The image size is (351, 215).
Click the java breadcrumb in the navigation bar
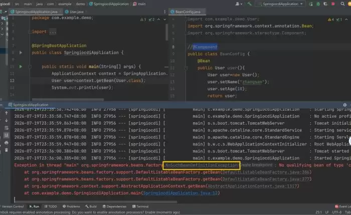[x=40, y=4]
